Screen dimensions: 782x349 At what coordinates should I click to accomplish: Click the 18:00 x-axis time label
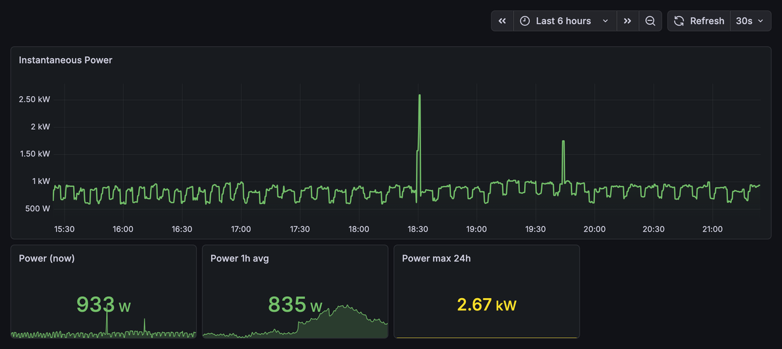coord(359,229)
